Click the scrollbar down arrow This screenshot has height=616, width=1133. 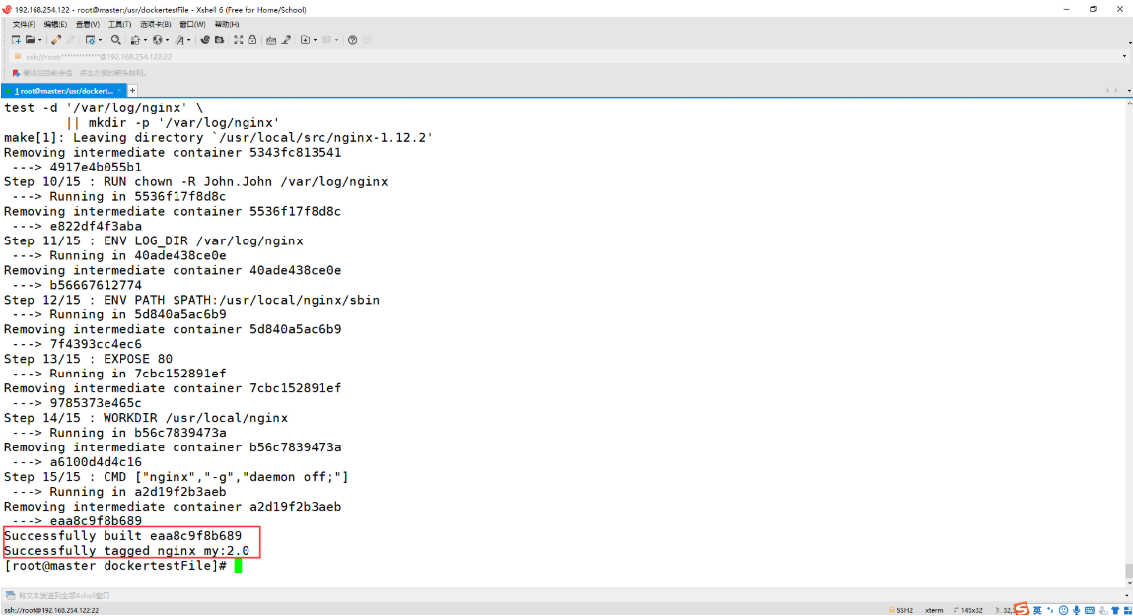point(1129,582)
